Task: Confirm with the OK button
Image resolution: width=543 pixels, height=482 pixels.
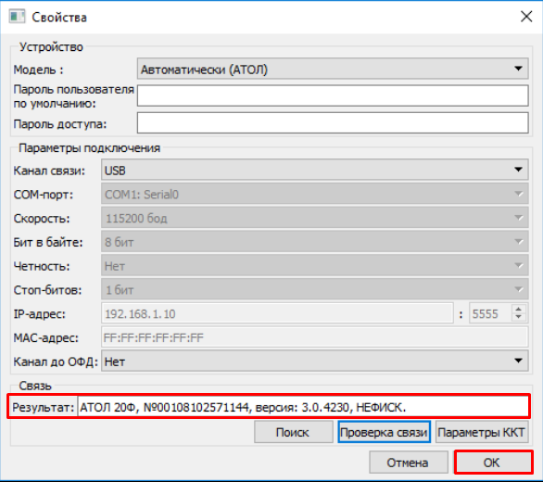Action: 493,463
